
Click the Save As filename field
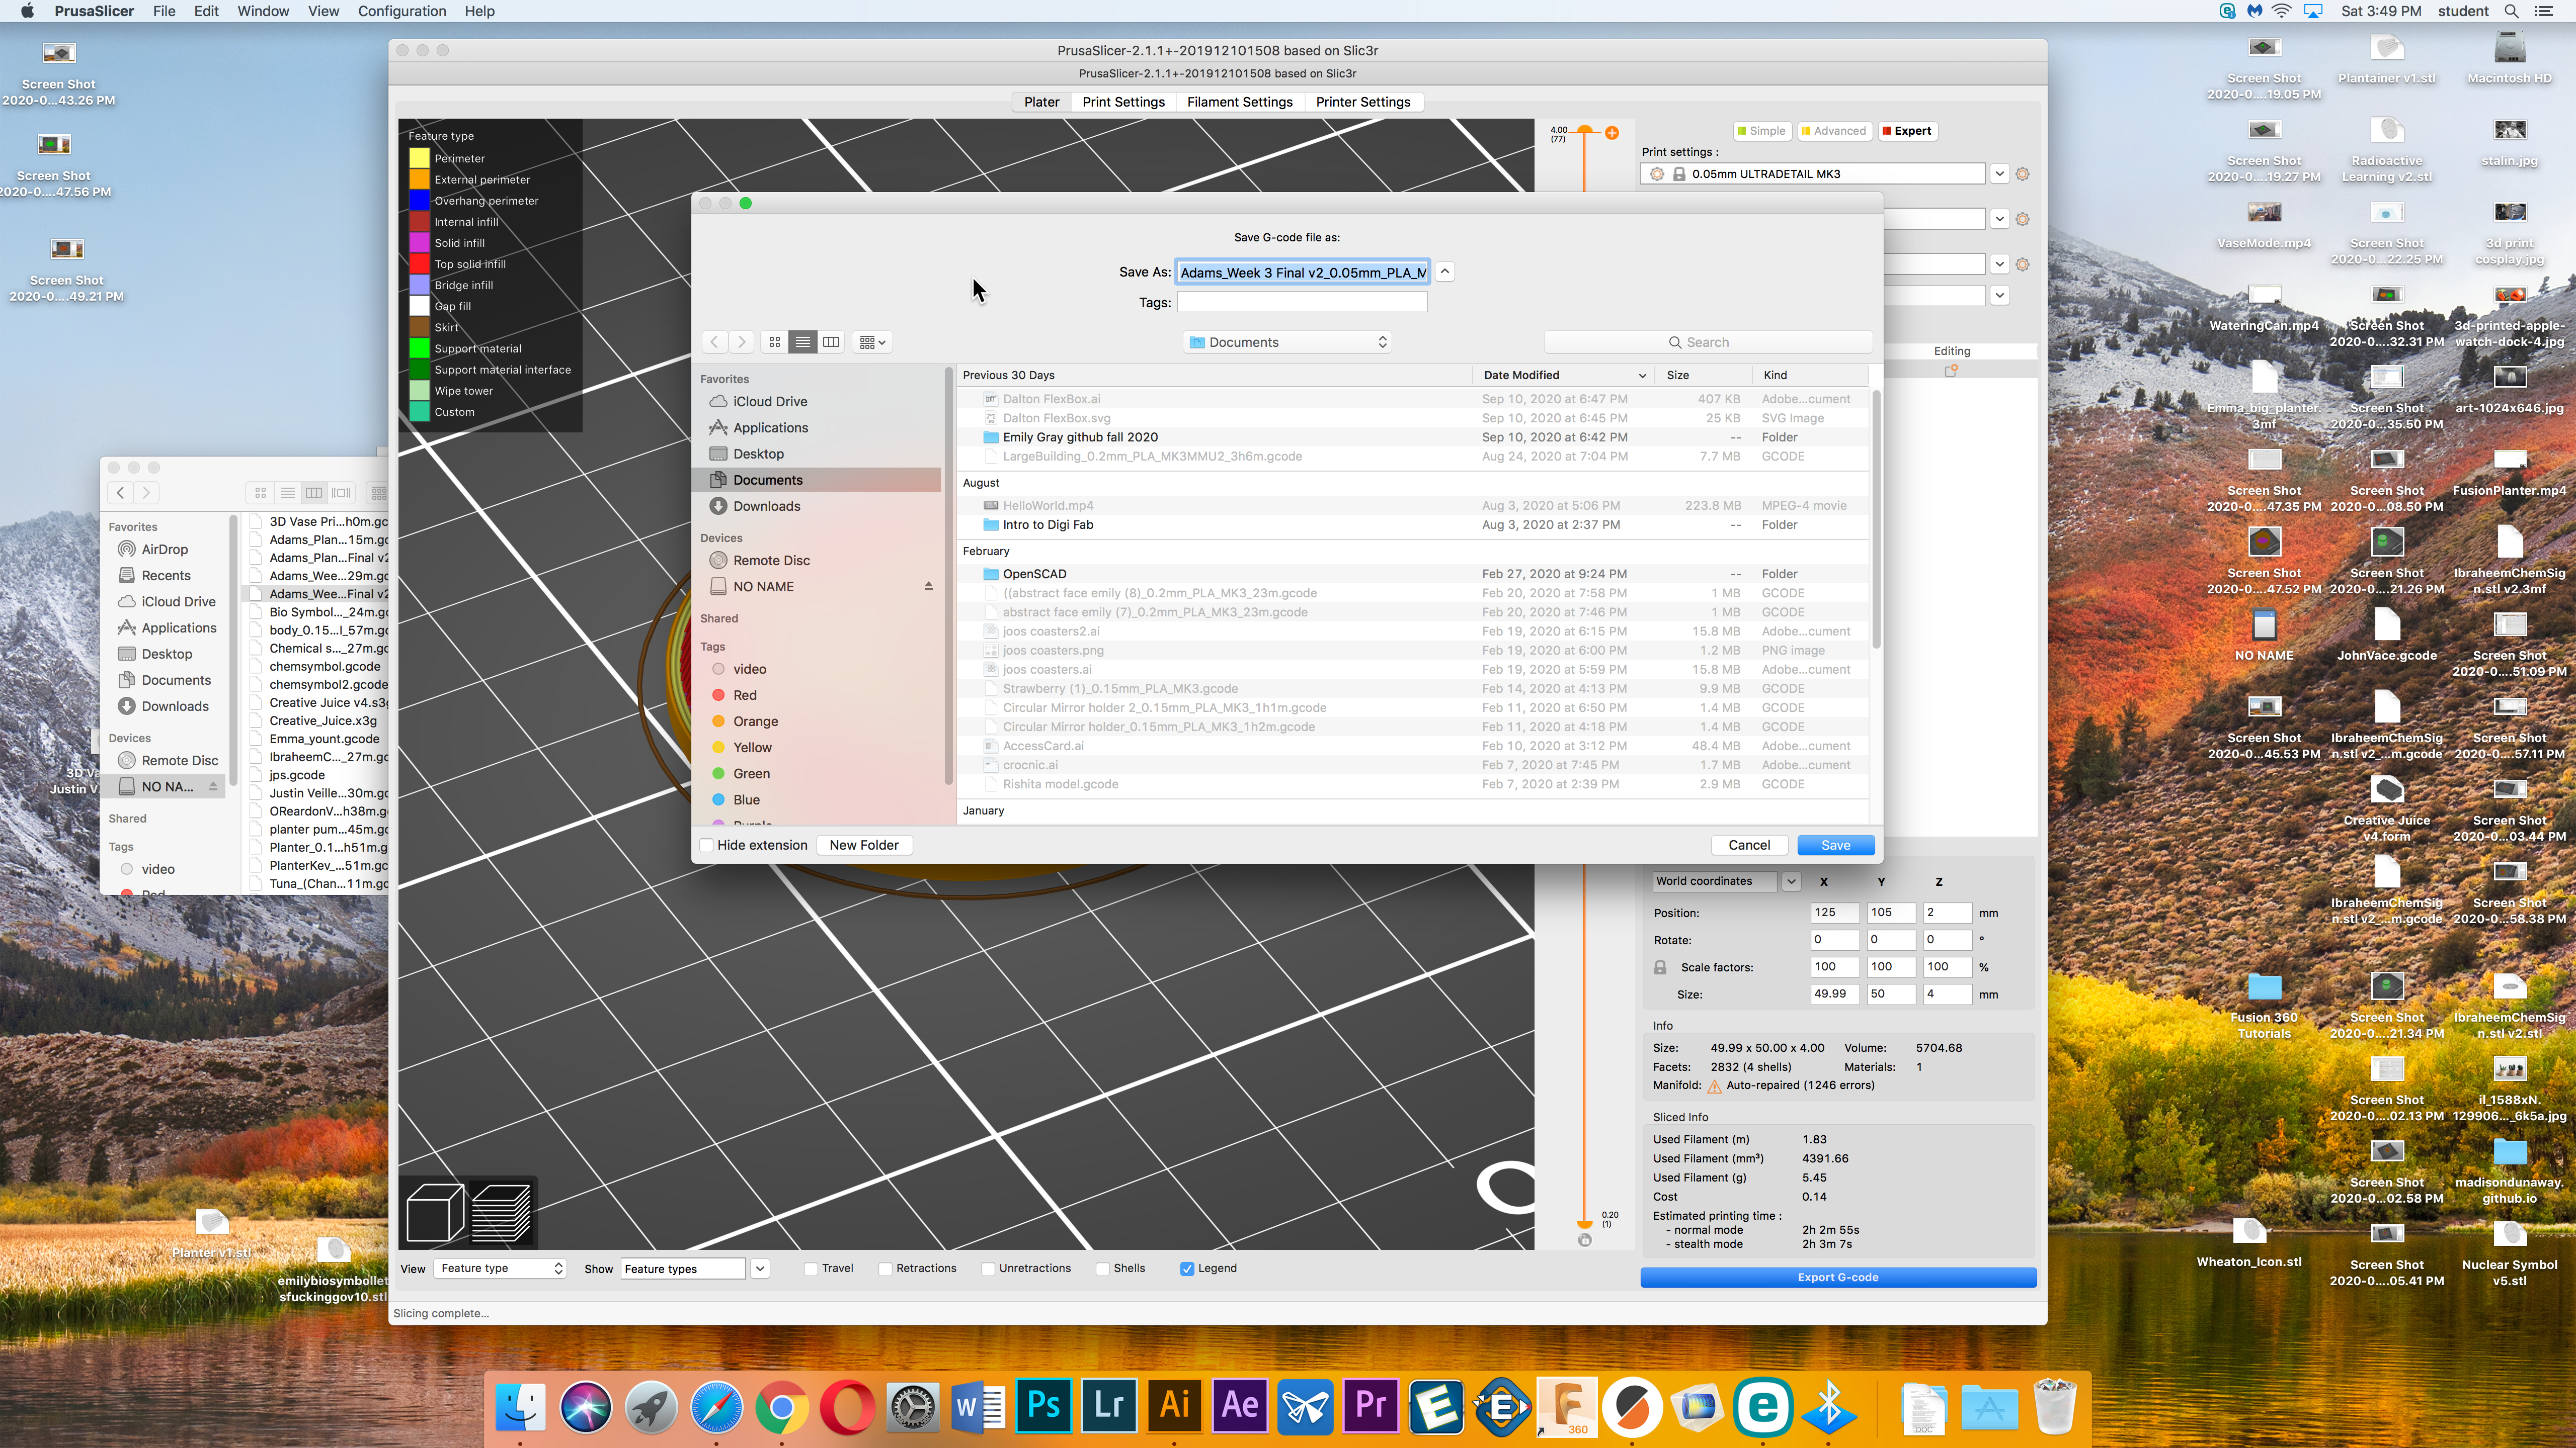click(x=1302, y=272)
